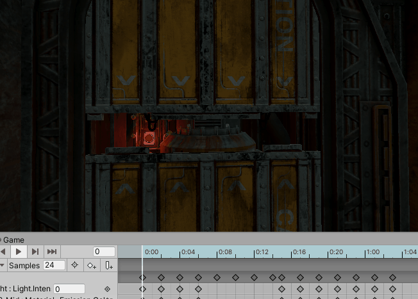Image resolution: width=418 pixels, height=299 pixels.
Task: Select Light.Intensity keyframe at 0:02
Action: [161, 289]
